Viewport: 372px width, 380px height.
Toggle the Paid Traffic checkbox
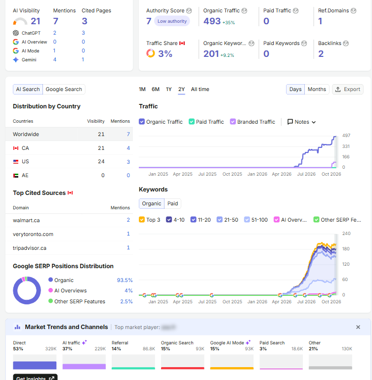[192, 122]
